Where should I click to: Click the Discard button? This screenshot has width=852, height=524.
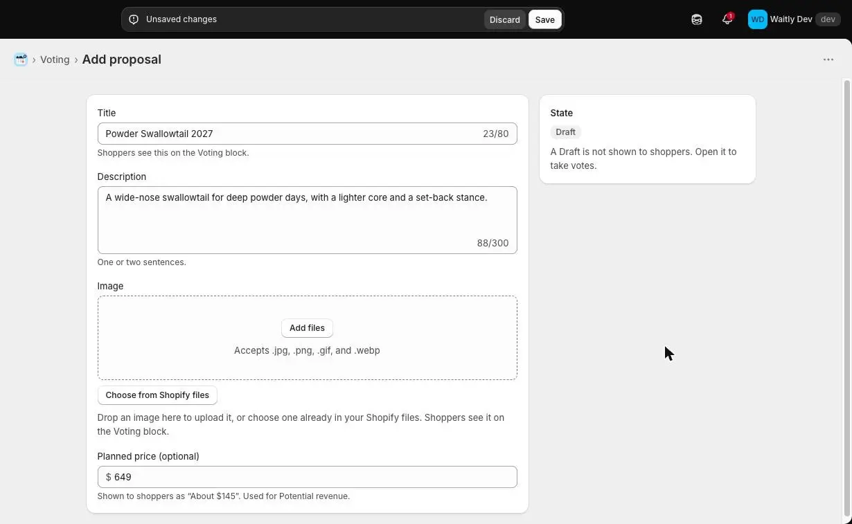(x=504, y=19)
